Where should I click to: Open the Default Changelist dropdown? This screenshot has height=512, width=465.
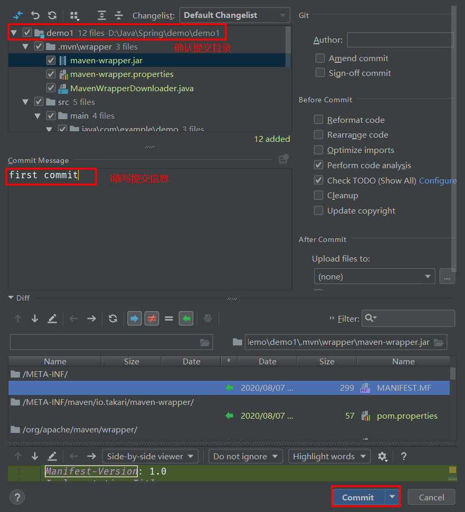(x=235, y=15)
